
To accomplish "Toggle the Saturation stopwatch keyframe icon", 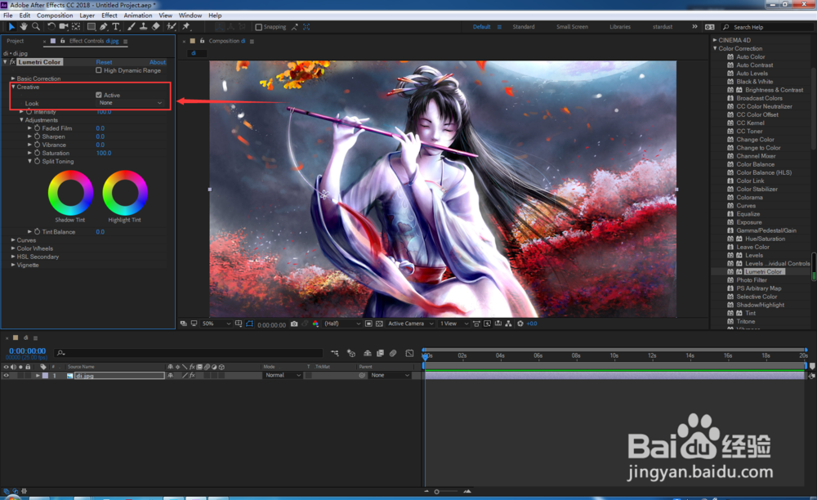I will click(37, 153).
